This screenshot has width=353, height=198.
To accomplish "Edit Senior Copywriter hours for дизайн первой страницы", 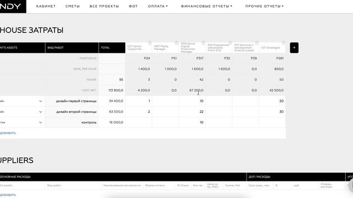I will coord(138,101).
